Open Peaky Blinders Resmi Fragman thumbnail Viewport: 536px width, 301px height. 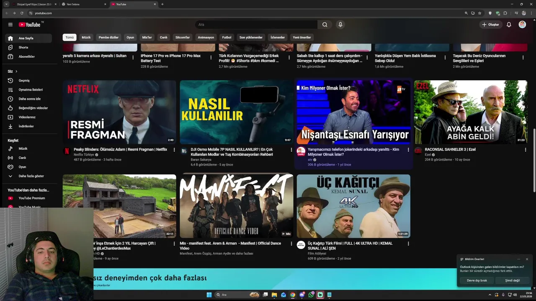(x=119, y=112)
